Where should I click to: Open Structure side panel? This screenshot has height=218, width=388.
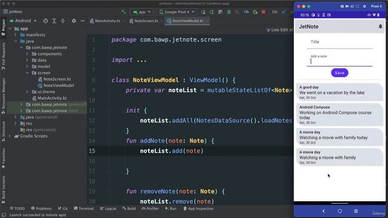(x=3, y=131)
